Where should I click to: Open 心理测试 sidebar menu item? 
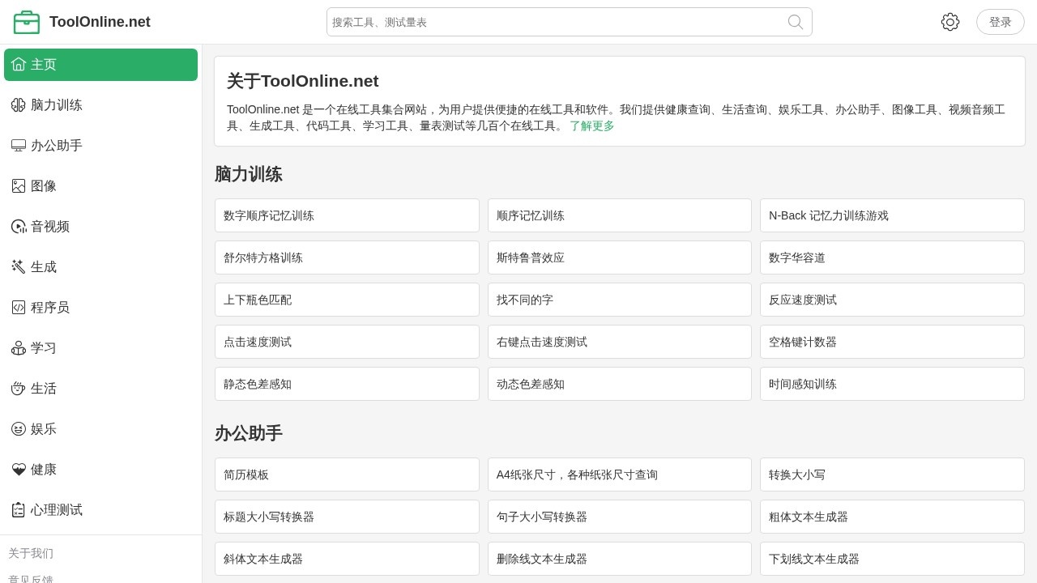pos(57,510)
